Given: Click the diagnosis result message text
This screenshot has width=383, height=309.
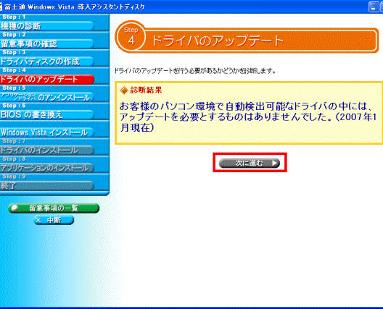Looking at the screenshot, I should click(x=248, y=117).
